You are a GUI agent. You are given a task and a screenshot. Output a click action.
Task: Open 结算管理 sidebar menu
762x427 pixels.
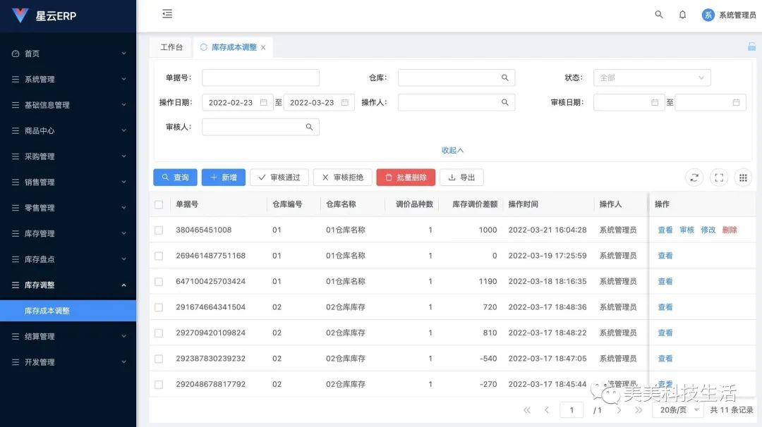[68, 336]
